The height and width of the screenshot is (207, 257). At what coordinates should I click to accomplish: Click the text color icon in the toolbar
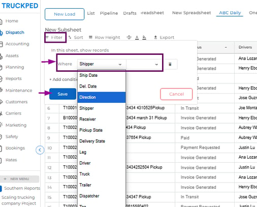(137, 38)
